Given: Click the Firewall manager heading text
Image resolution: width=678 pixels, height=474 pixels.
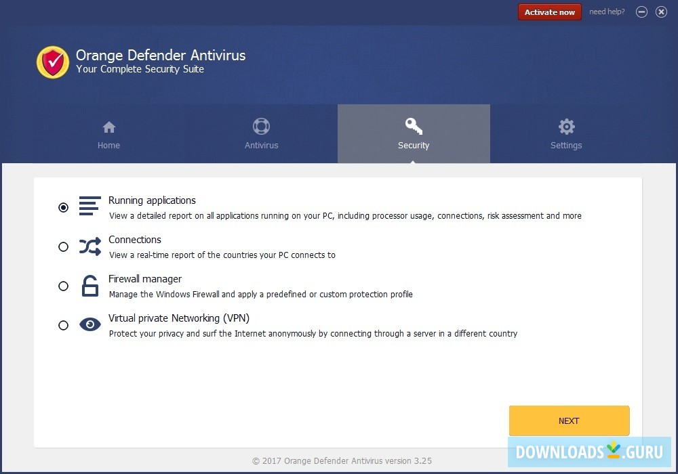Looking at the screenshot, I should click(145, 279).
